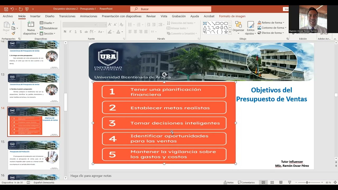The width and height of the screenshot is (338, 190).
Task: Open the Archivo tab
Action: [x=8, y=16]
